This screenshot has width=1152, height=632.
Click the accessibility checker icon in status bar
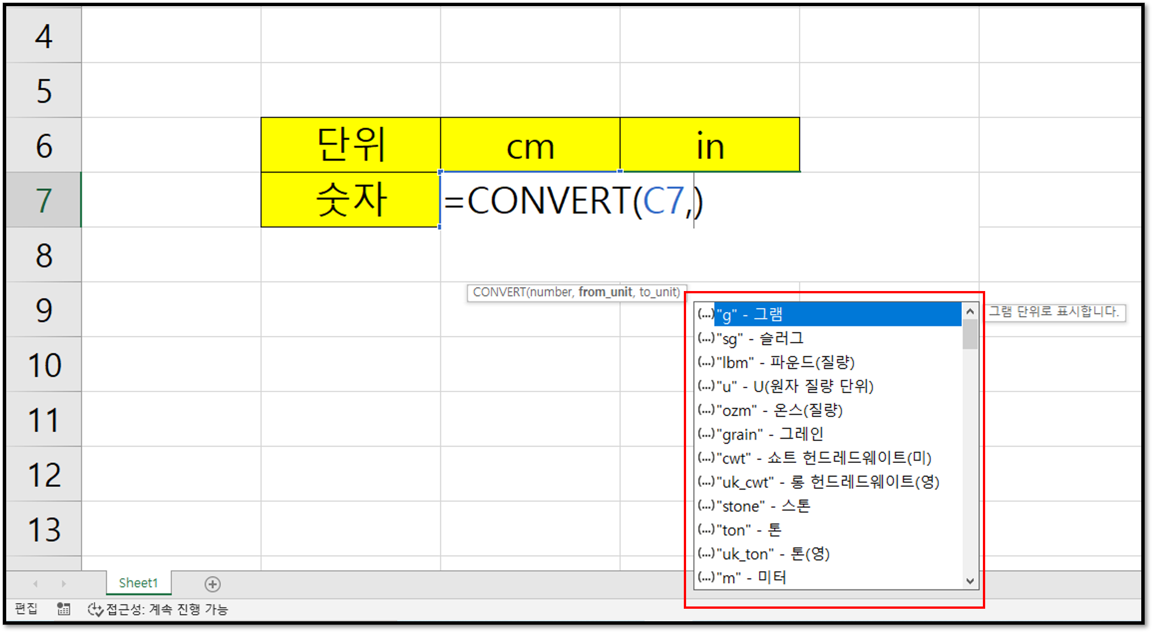95,610
